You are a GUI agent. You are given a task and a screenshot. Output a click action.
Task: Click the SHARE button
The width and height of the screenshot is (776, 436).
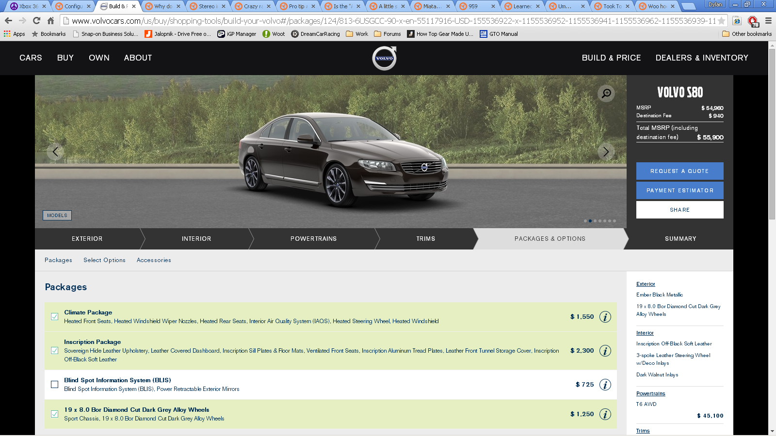coord(679,210)
